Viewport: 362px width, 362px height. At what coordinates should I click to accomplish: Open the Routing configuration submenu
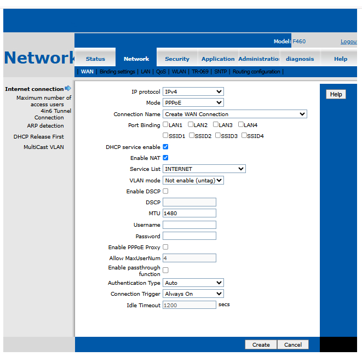pos(256,72)
